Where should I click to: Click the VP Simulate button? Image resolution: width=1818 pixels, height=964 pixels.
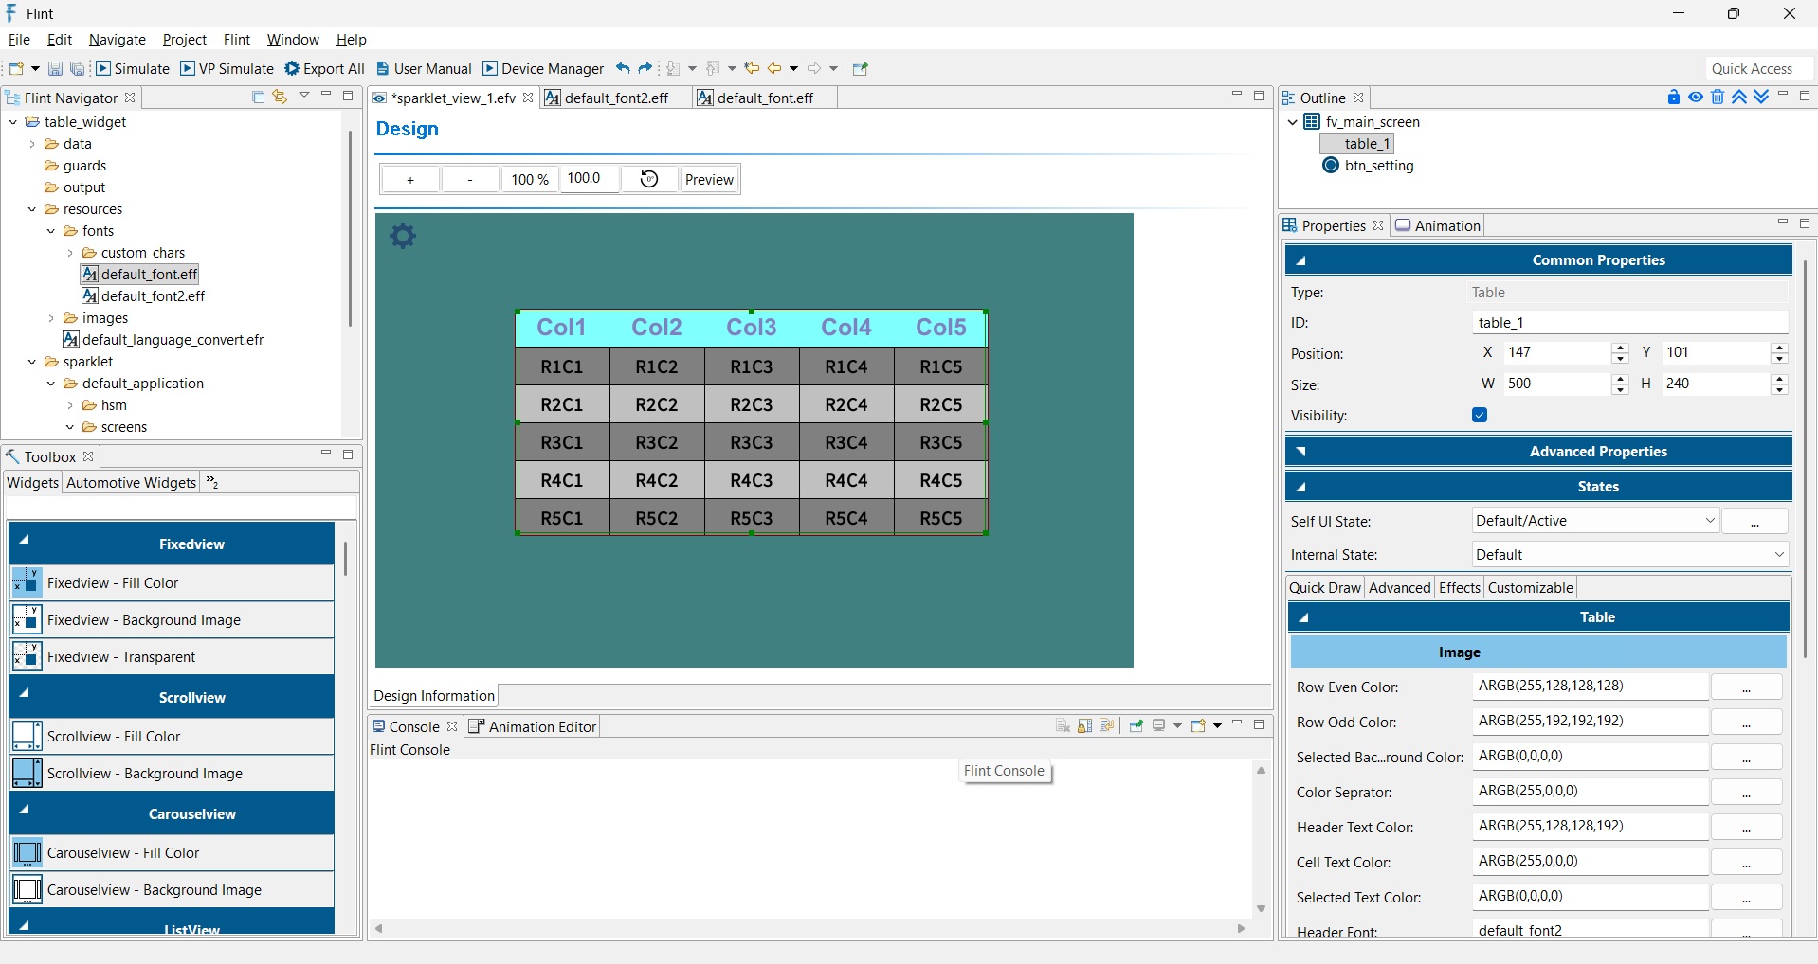click(x=227, y=68)
